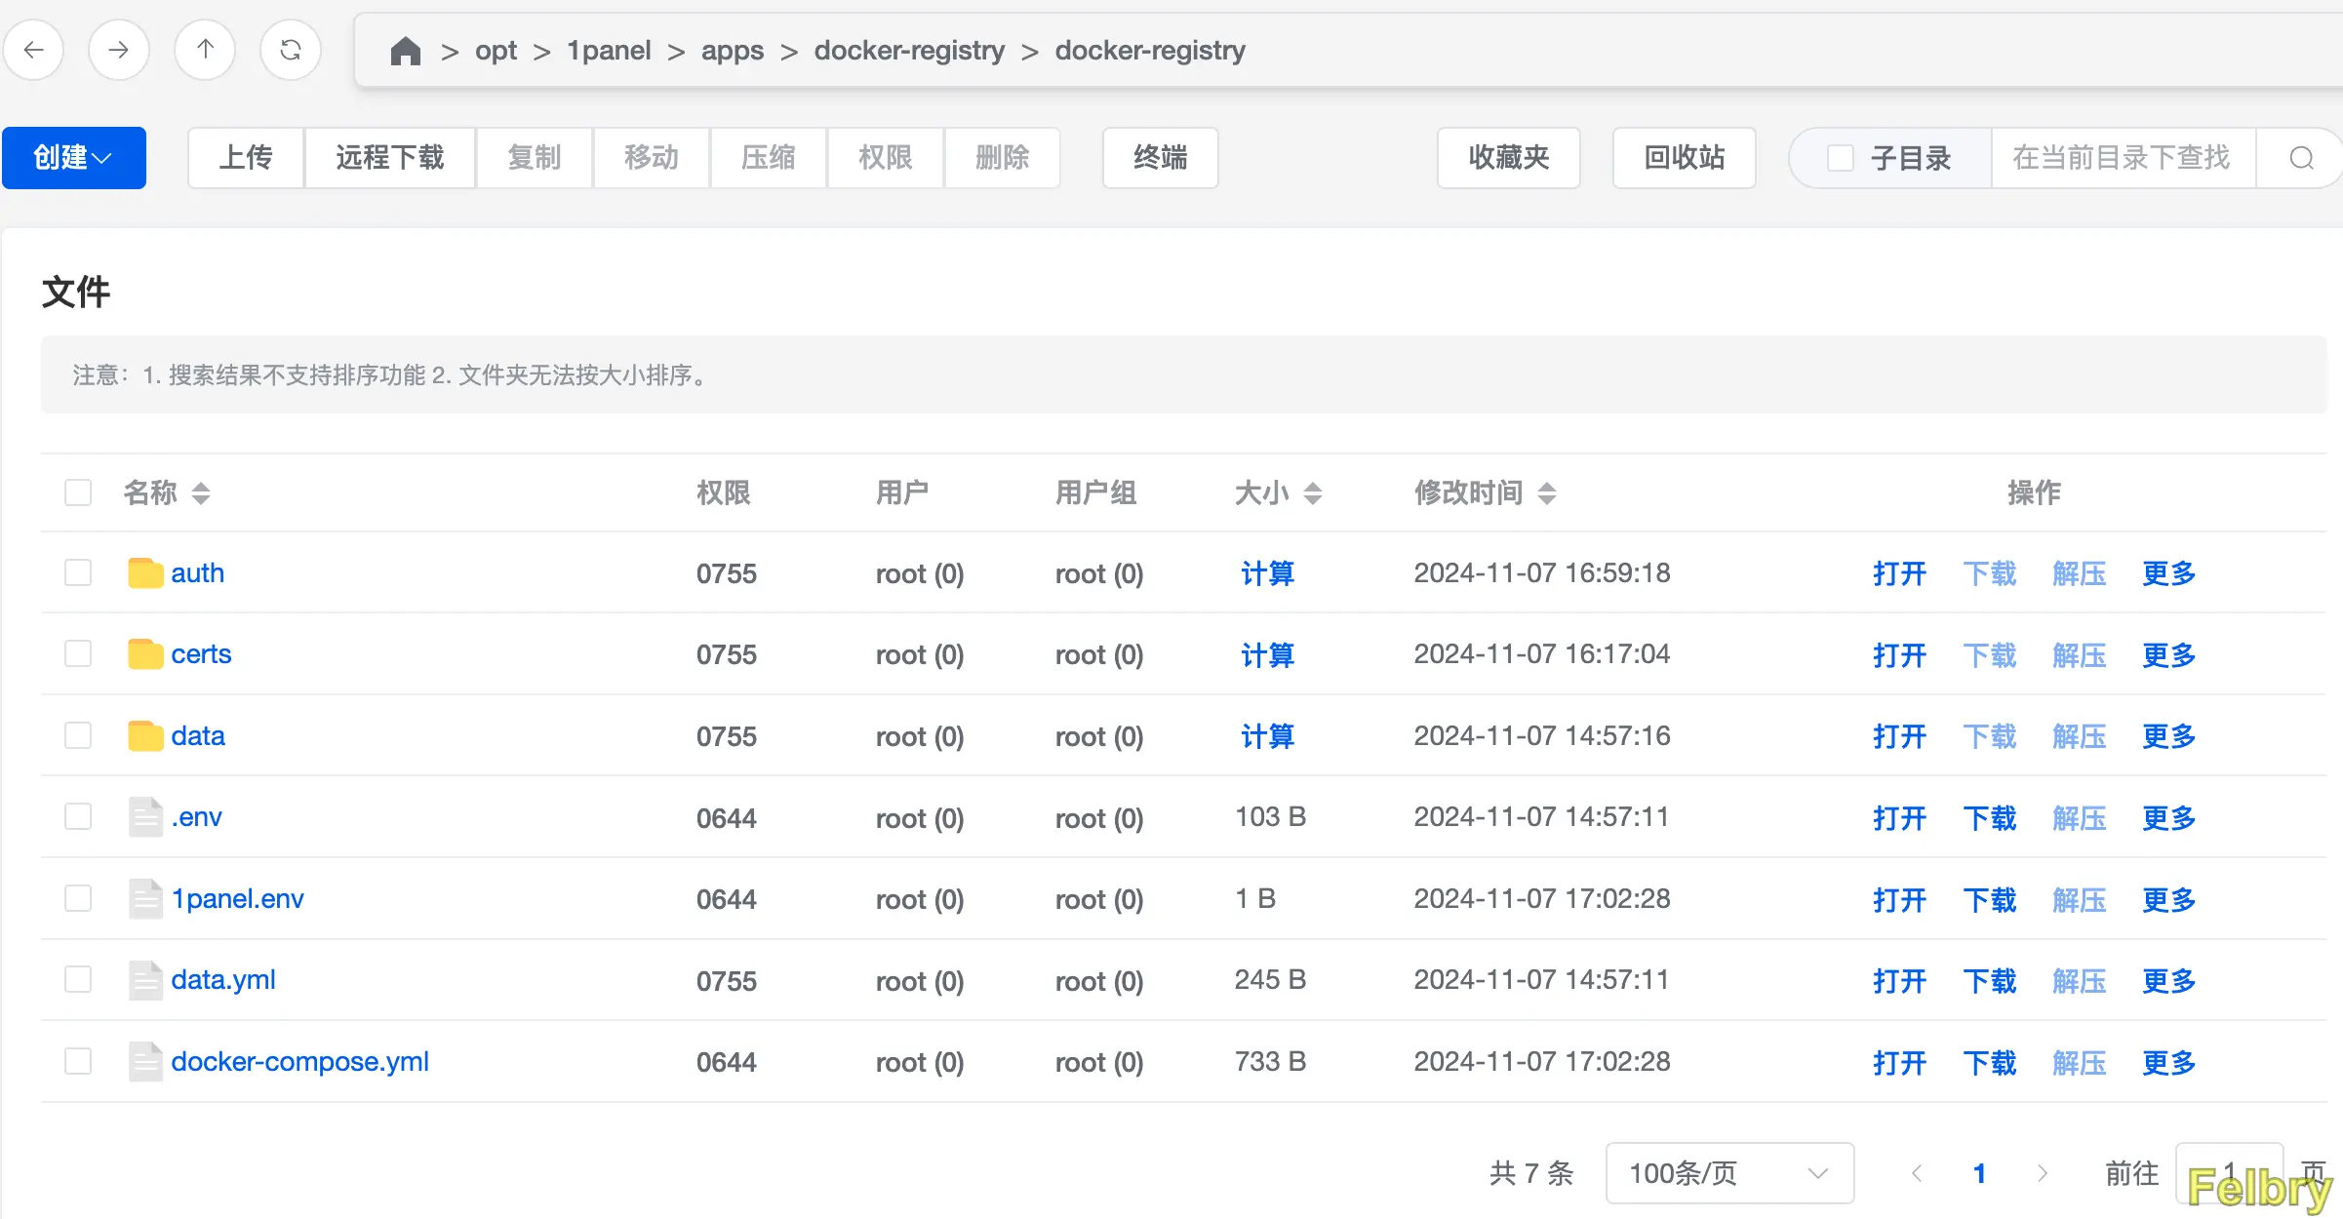Image resolution: width=2343 pixels, height=1219 pixels.
Task: Open the 100条/页 page size dropdown
Action: point(1729,1173)
